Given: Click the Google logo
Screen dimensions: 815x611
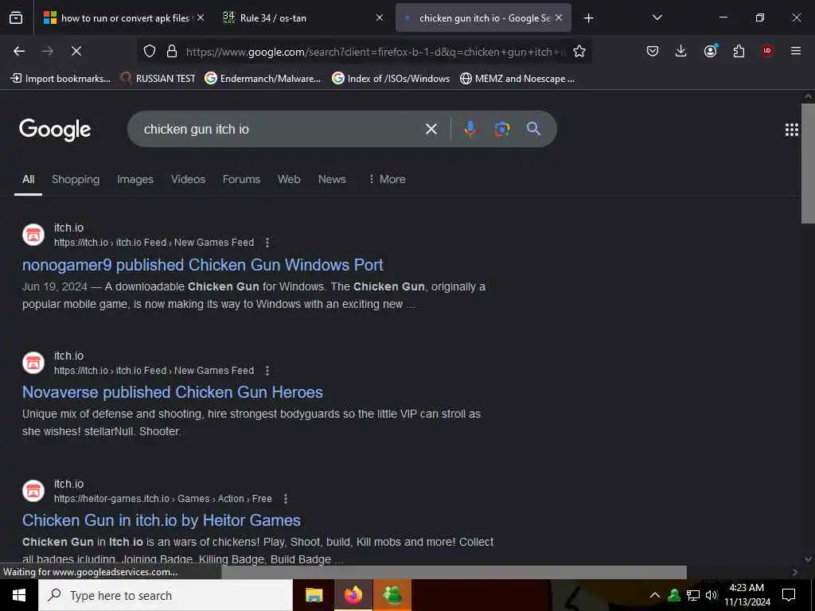Looking at the screenshot, I should (55, 130).
